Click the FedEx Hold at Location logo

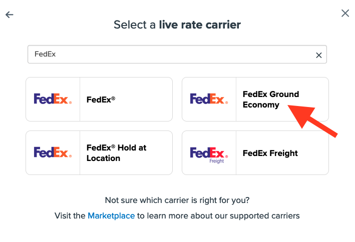click(53, 152)
